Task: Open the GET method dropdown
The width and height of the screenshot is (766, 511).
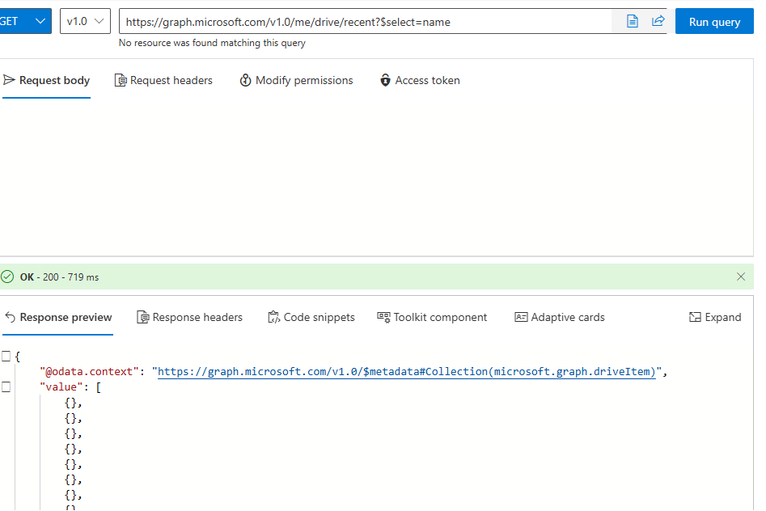Action: click(x=24, y=21)
